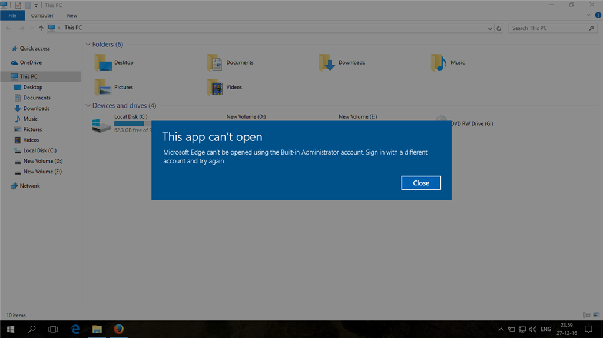The image size is (603, 338).
Task: Open File Explorer from the taskbar
Action: [x=97, y=329]
